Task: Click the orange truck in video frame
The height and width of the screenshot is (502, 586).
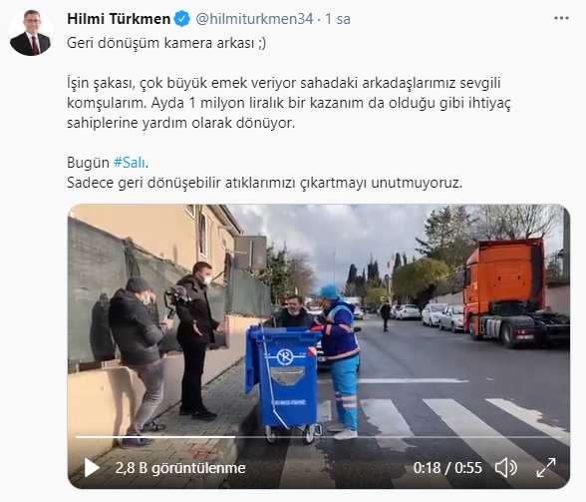Action: [x=515, y=292]
